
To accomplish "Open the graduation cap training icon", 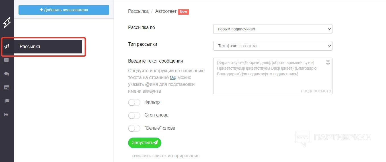I will [7, 101].
